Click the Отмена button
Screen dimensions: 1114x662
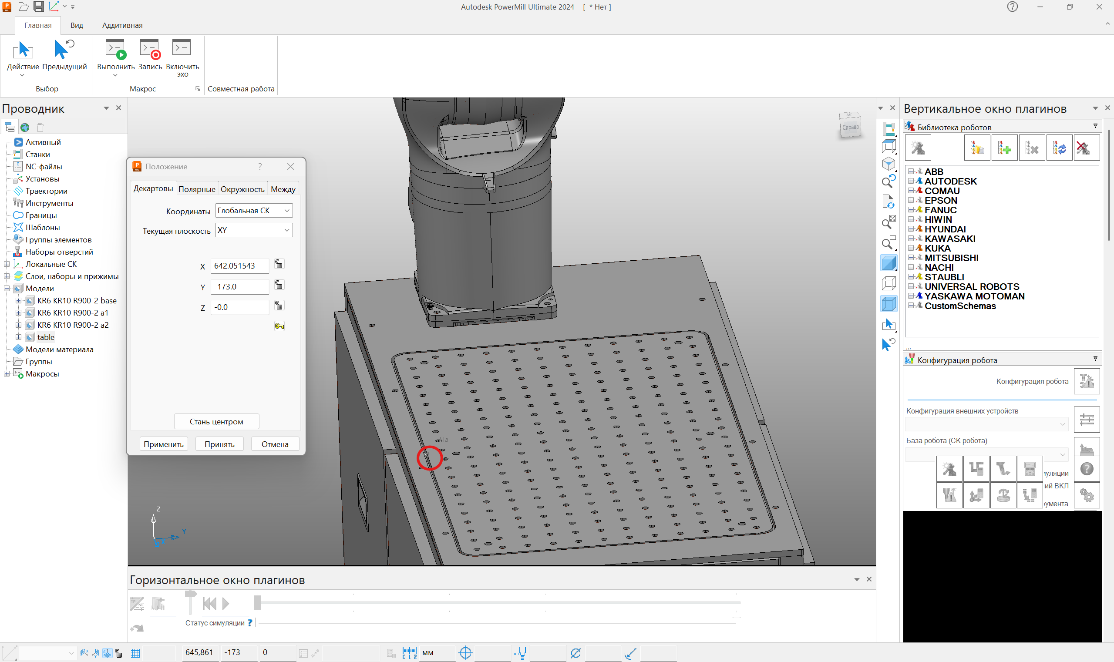275,444
